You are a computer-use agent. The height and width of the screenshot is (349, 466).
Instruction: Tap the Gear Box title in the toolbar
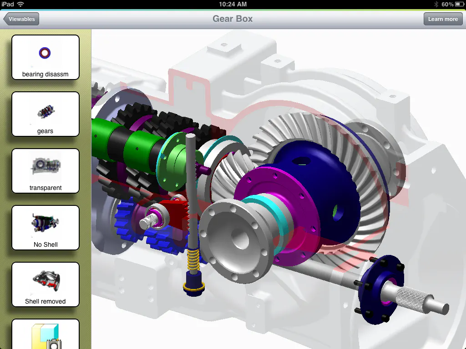point(233,19)
